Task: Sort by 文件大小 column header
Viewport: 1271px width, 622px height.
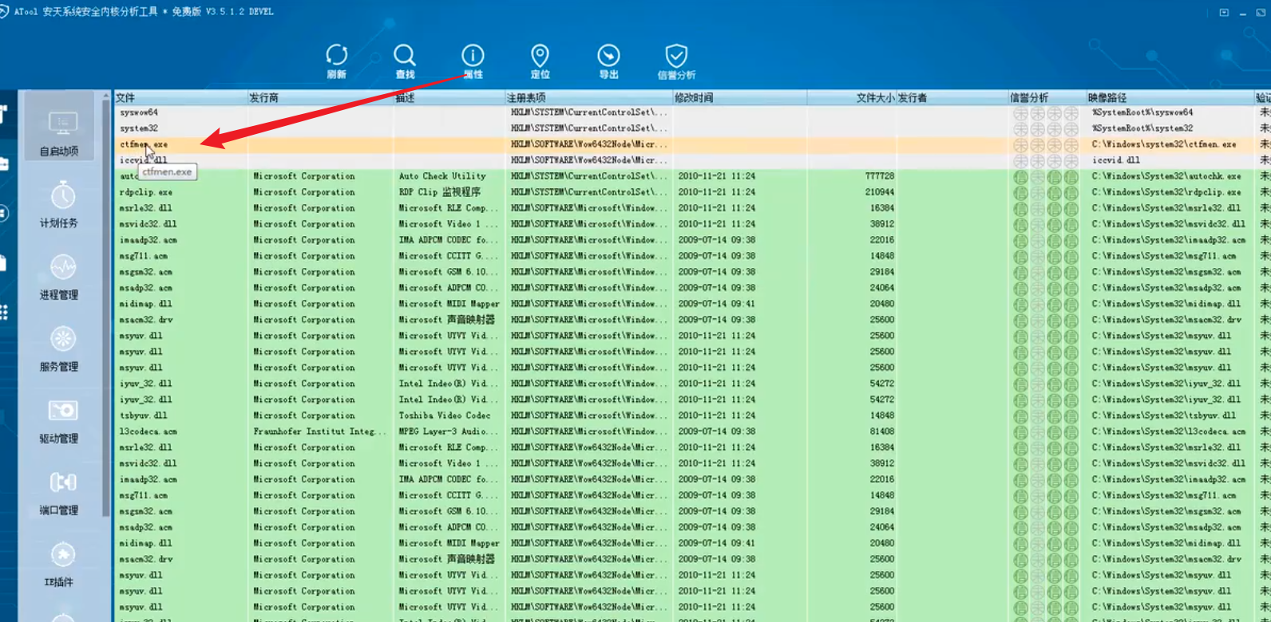Action: (x=851, y=97)
